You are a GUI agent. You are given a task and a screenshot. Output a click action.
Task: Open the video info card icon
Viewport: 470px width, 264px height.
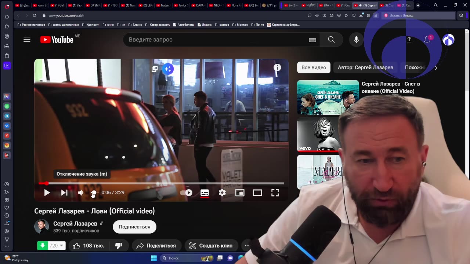click(277, 67)
